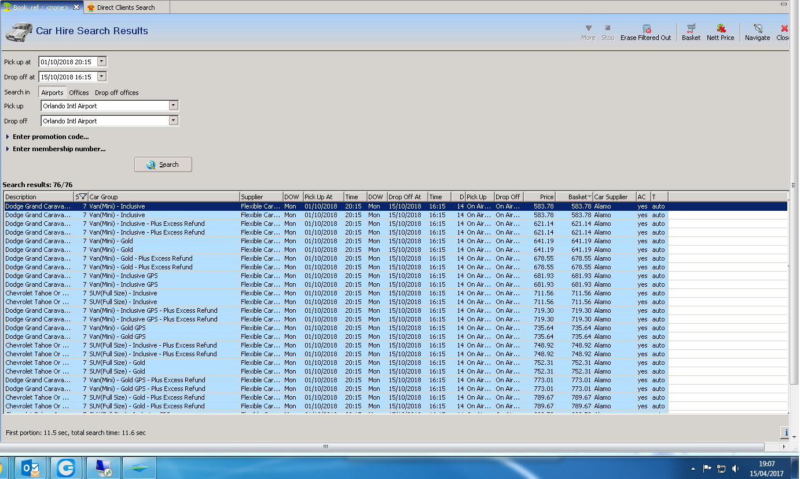Open the Pick up location dropdown arrow
800x479 pixels.
173,105
